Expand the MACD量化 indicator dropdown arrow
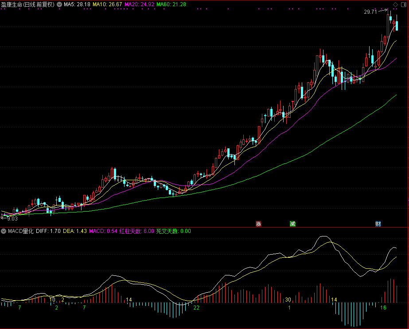 (x=4, y=231)
